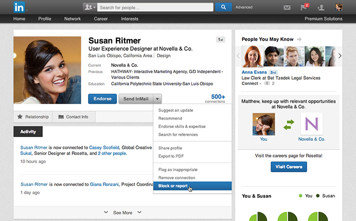Open the 2 other people link

click(112, 153)
